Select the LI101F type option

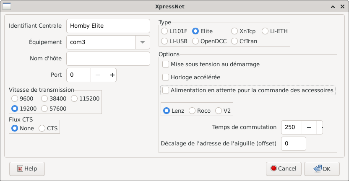[x=165, y=31]
